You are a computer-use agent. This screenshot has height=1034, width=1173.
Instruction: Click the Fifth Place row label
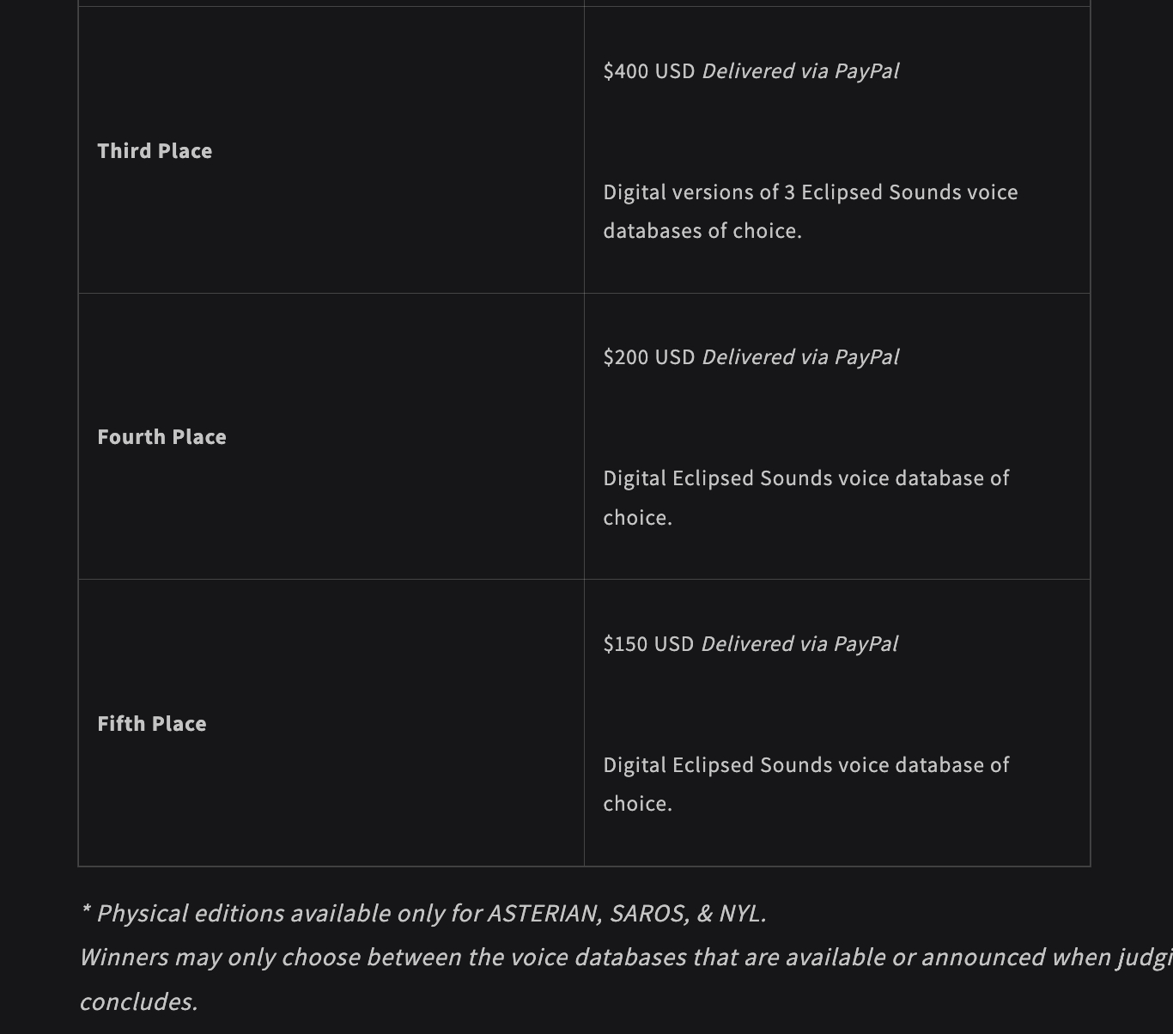pos(152,724)
